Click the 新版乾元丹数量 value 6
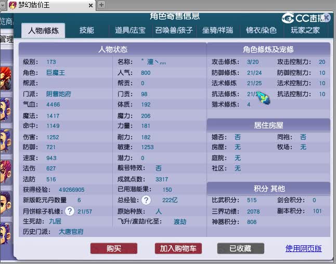The width and height of the screenshot is (336, 264). click(x=79, y=200)
